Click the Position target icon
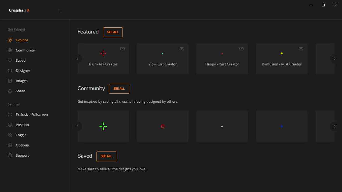The image size is (342, 192). (x=10, y=125)
